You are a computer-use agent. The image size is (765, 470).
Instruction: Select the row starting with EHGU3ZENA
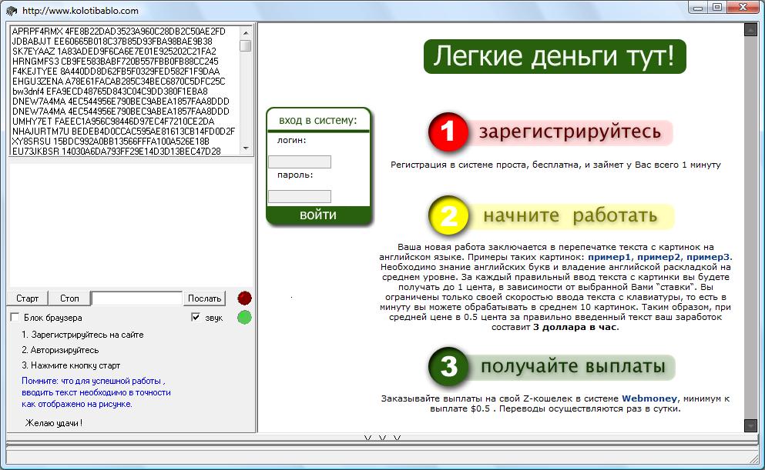[x=119, y=82]
